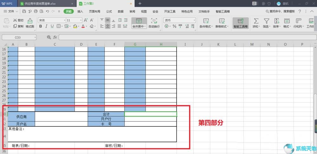Select the cell labeled 合计

pos(106,114)
